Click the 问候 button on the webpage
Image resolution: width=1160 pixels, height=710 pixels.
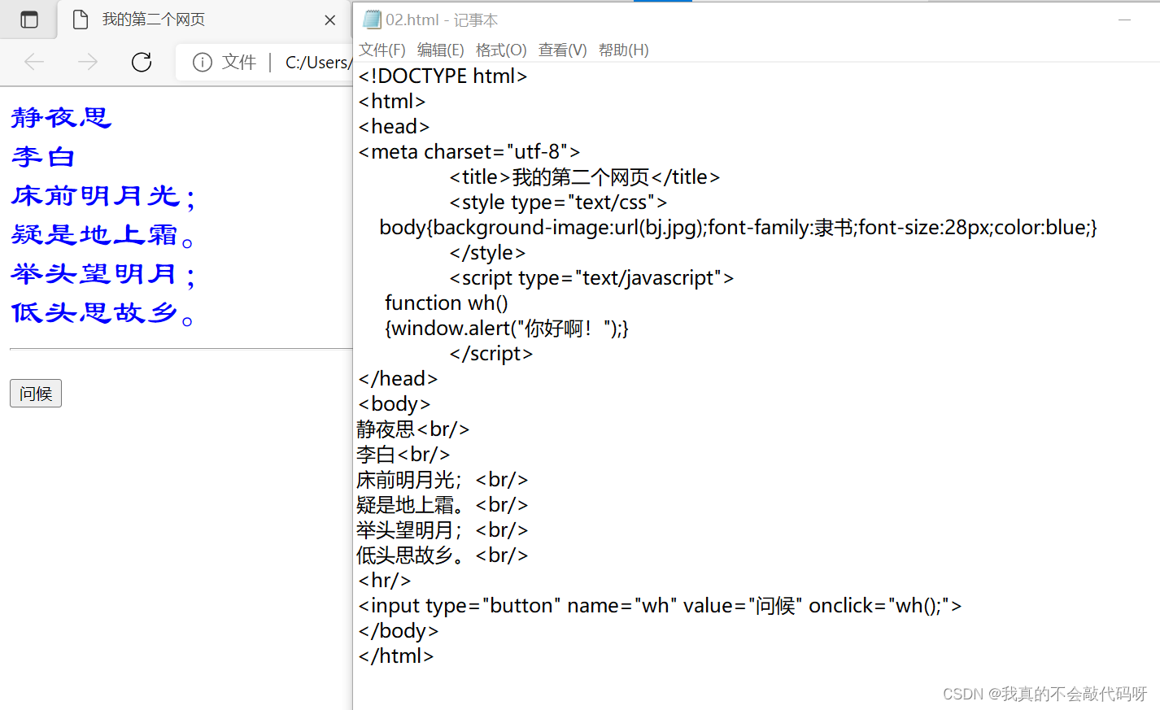click(36, 394)
